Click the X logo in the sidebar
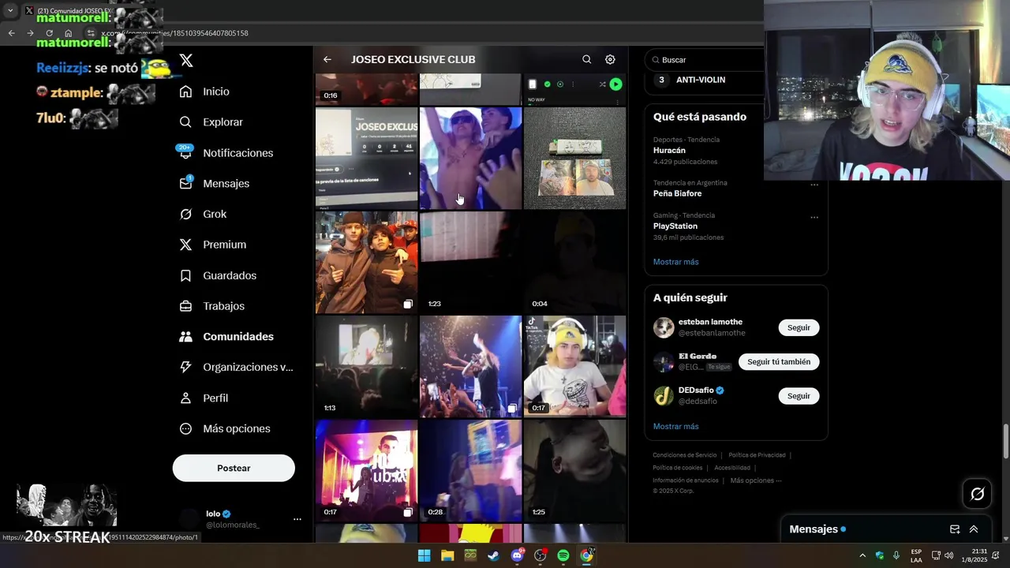The image size is (1010, 568). click(186, 61)
